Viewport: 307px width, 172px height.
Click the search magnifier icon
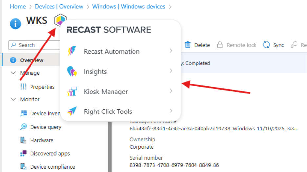coord(13,45)
